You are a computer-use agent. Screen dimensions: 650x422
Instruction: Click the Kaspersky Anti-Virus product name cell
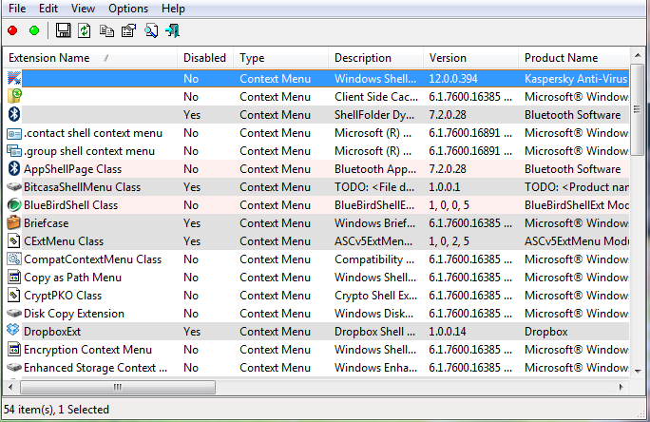(x=576, y=79)
